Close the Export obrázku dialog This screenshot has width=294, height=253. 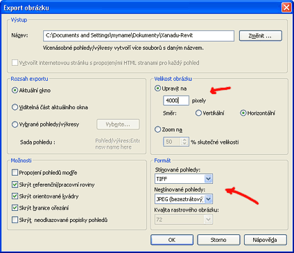click(x=286, y=8)
